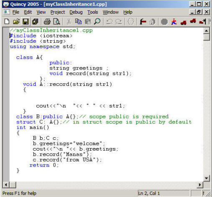Click the New file toolbar icon
Image resolution: width=212 pixels, height=197 pixels.
pyautogui.click(x=7, y=22)
